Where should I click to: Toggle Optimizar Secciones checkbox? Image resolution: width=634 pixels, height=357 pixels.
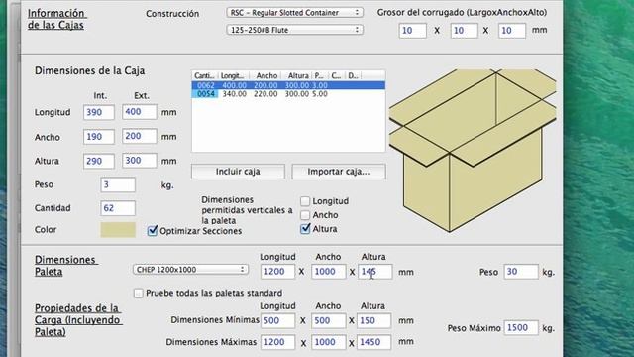click(153, 231)
